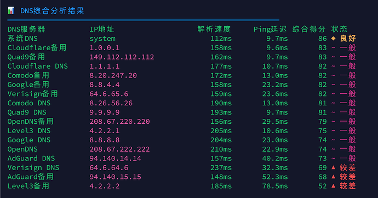
Task: Click the Ping延迟 column header
Action: pyautogui.click(x=270, y=29)
